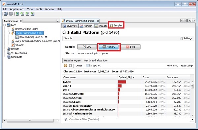Image resolution: width=198 pixels, height=130 pixels.
Task: Click the Class Name Filter input field
Action: (x=129, y=119)
